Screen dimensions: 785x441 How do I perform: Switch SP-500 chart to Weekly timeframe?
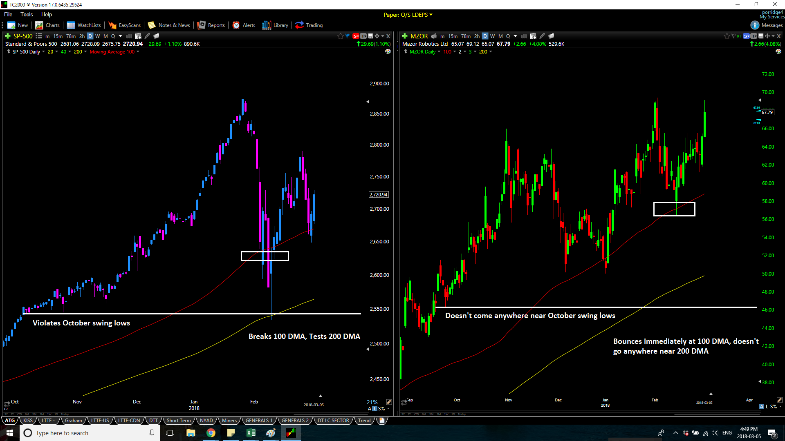tap(98, 36)
